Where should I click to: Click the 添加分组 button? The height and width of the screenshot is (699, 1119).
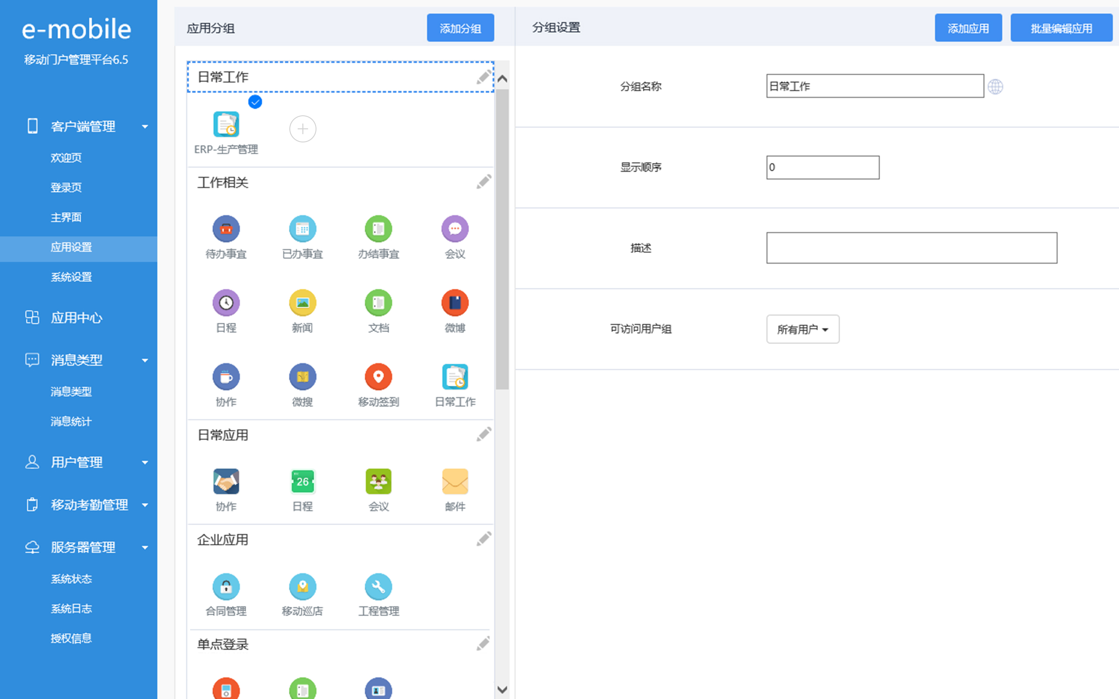point(460,28)
